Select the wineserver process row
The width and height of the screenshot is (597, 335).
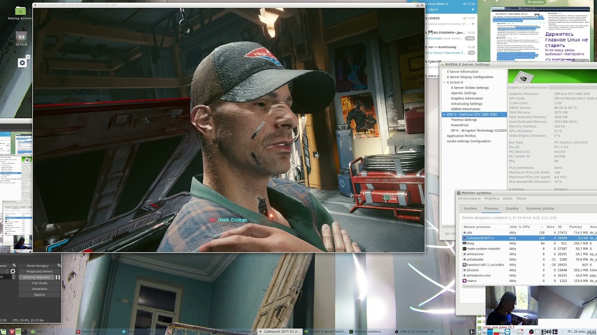click(529, 254)
